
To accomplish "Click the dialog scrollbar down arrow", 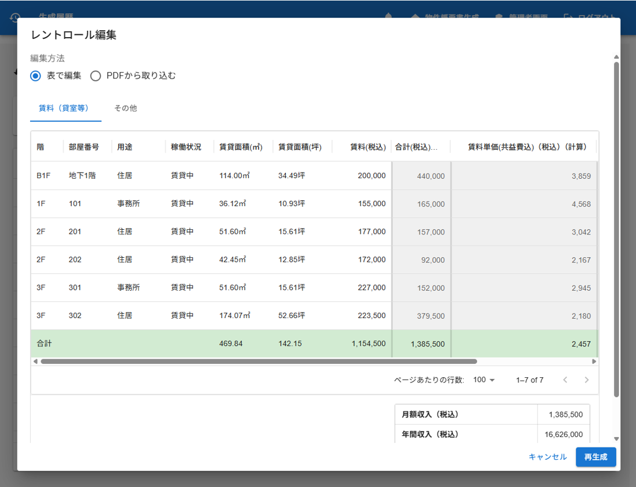I will pyautogui.click(x=616, y=439).
